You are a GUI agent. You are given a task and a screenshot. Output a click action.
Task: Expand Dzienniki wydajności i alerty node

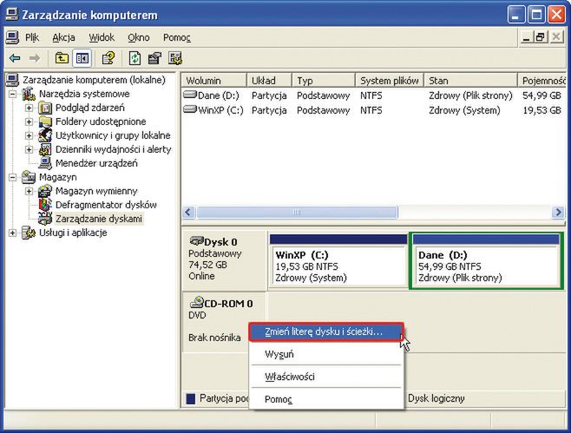[x=29, y=149]
